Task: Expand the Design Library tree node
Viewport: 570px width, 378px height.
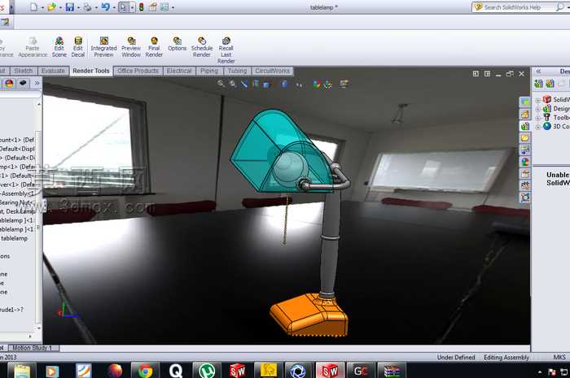Action: pyautogui.click(x=537, y=109)
